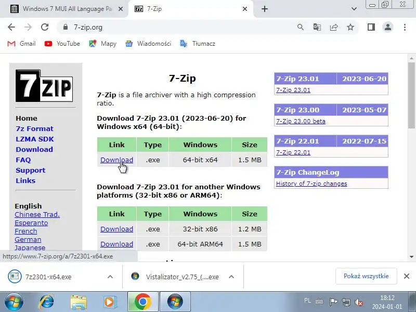Viewport: 416px width, 312px height.
Task: Click the lock icon in address bar
Action: click(66, 27)
